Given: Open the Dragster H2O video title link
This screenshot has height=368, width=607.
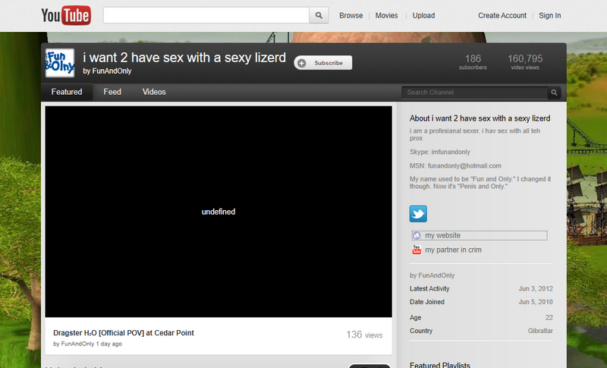Looking at the screenshot, I should point(124,333).
